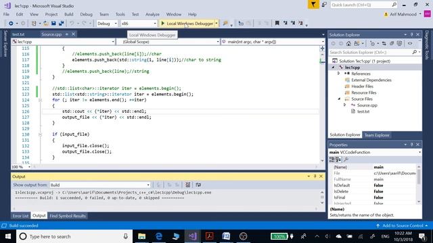Screen dimensions: 433x243
Task: Toggle the bookmark icon in the toolbar
Action: point(277,24)
